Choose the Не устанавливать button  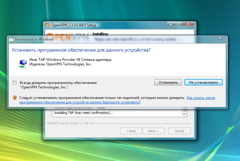click(x=203, y=82)
